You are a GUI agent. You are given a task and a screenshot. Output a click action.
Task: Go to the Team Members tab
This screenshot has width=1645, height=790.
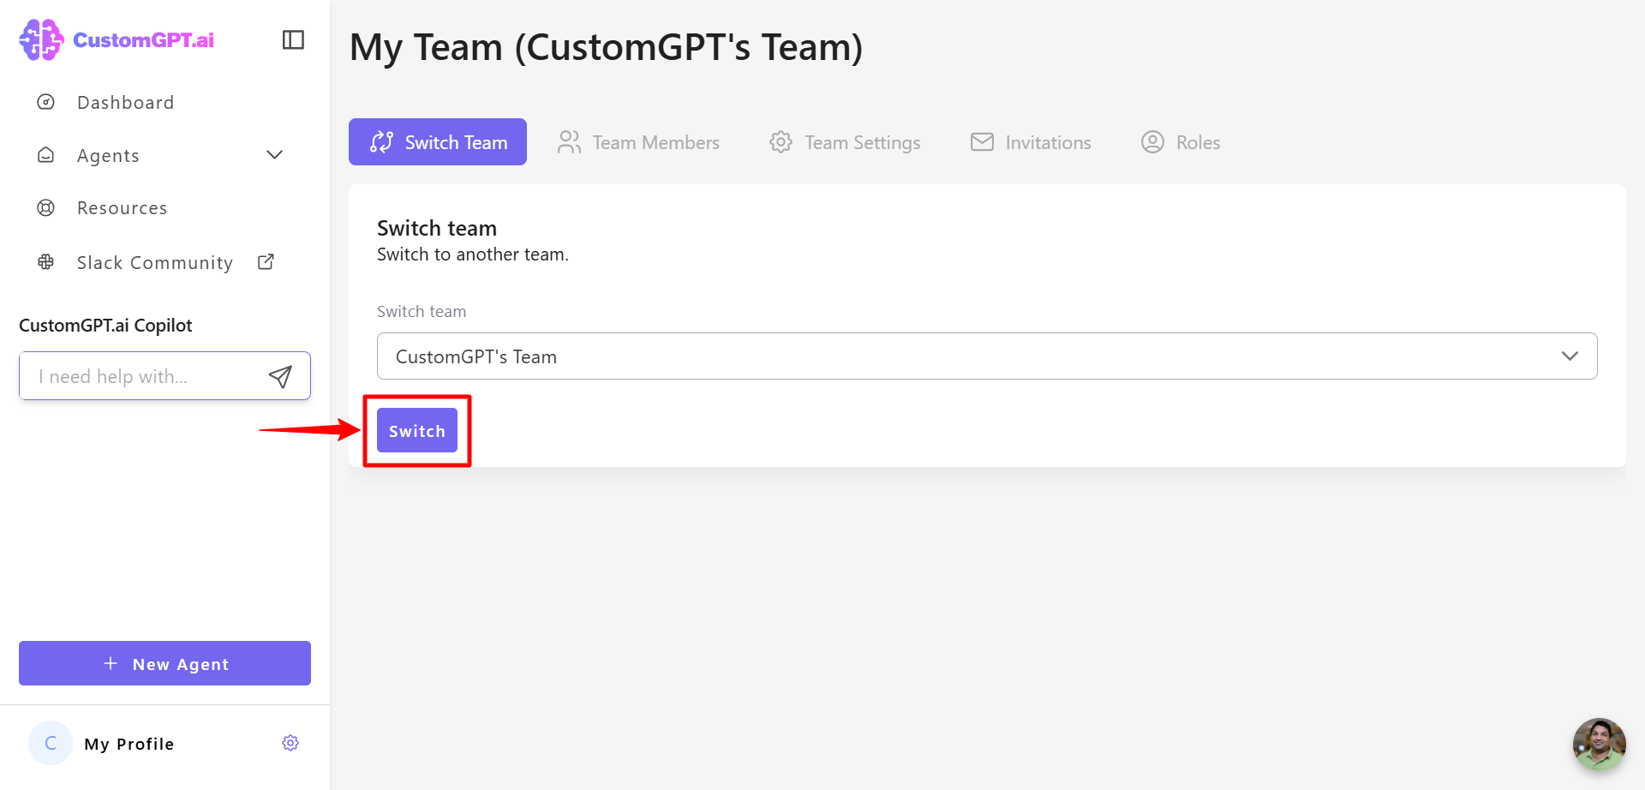coord(638,142)
